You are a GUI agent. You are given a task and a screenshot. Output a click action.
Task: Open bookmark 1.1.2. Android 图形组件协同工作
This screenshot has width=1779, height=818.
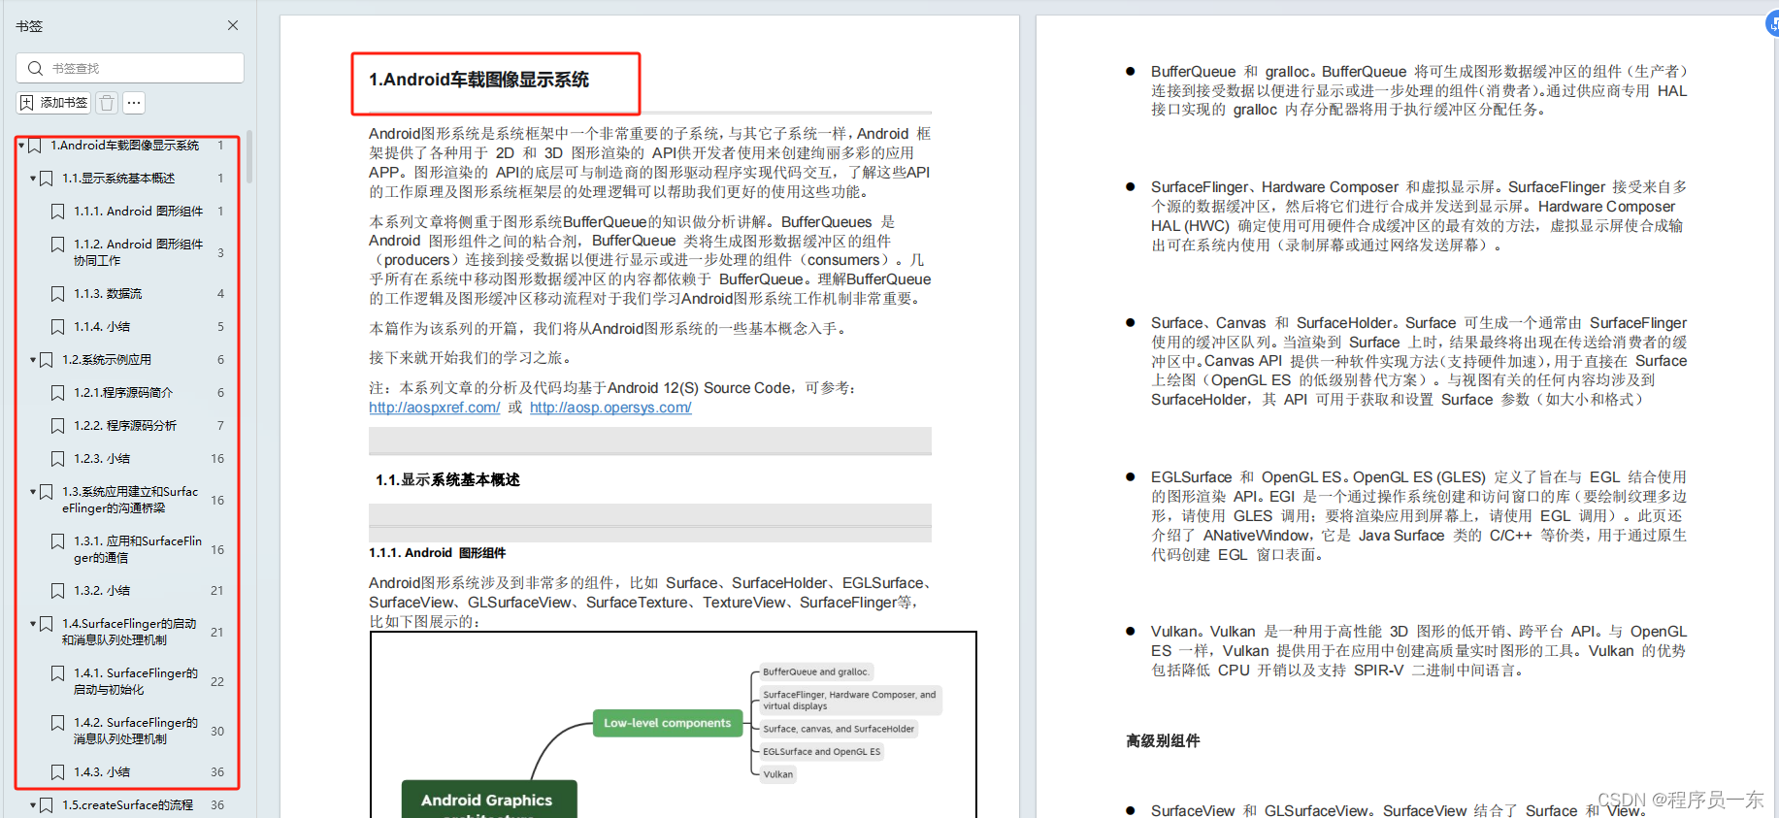[138, 252]
